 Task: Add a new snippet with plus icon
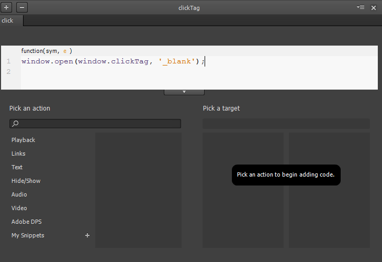tap(87, 235)
